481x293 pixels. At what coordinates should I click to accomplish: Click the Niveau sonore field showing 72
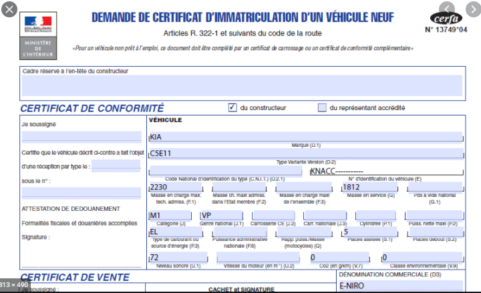point(178,258)
